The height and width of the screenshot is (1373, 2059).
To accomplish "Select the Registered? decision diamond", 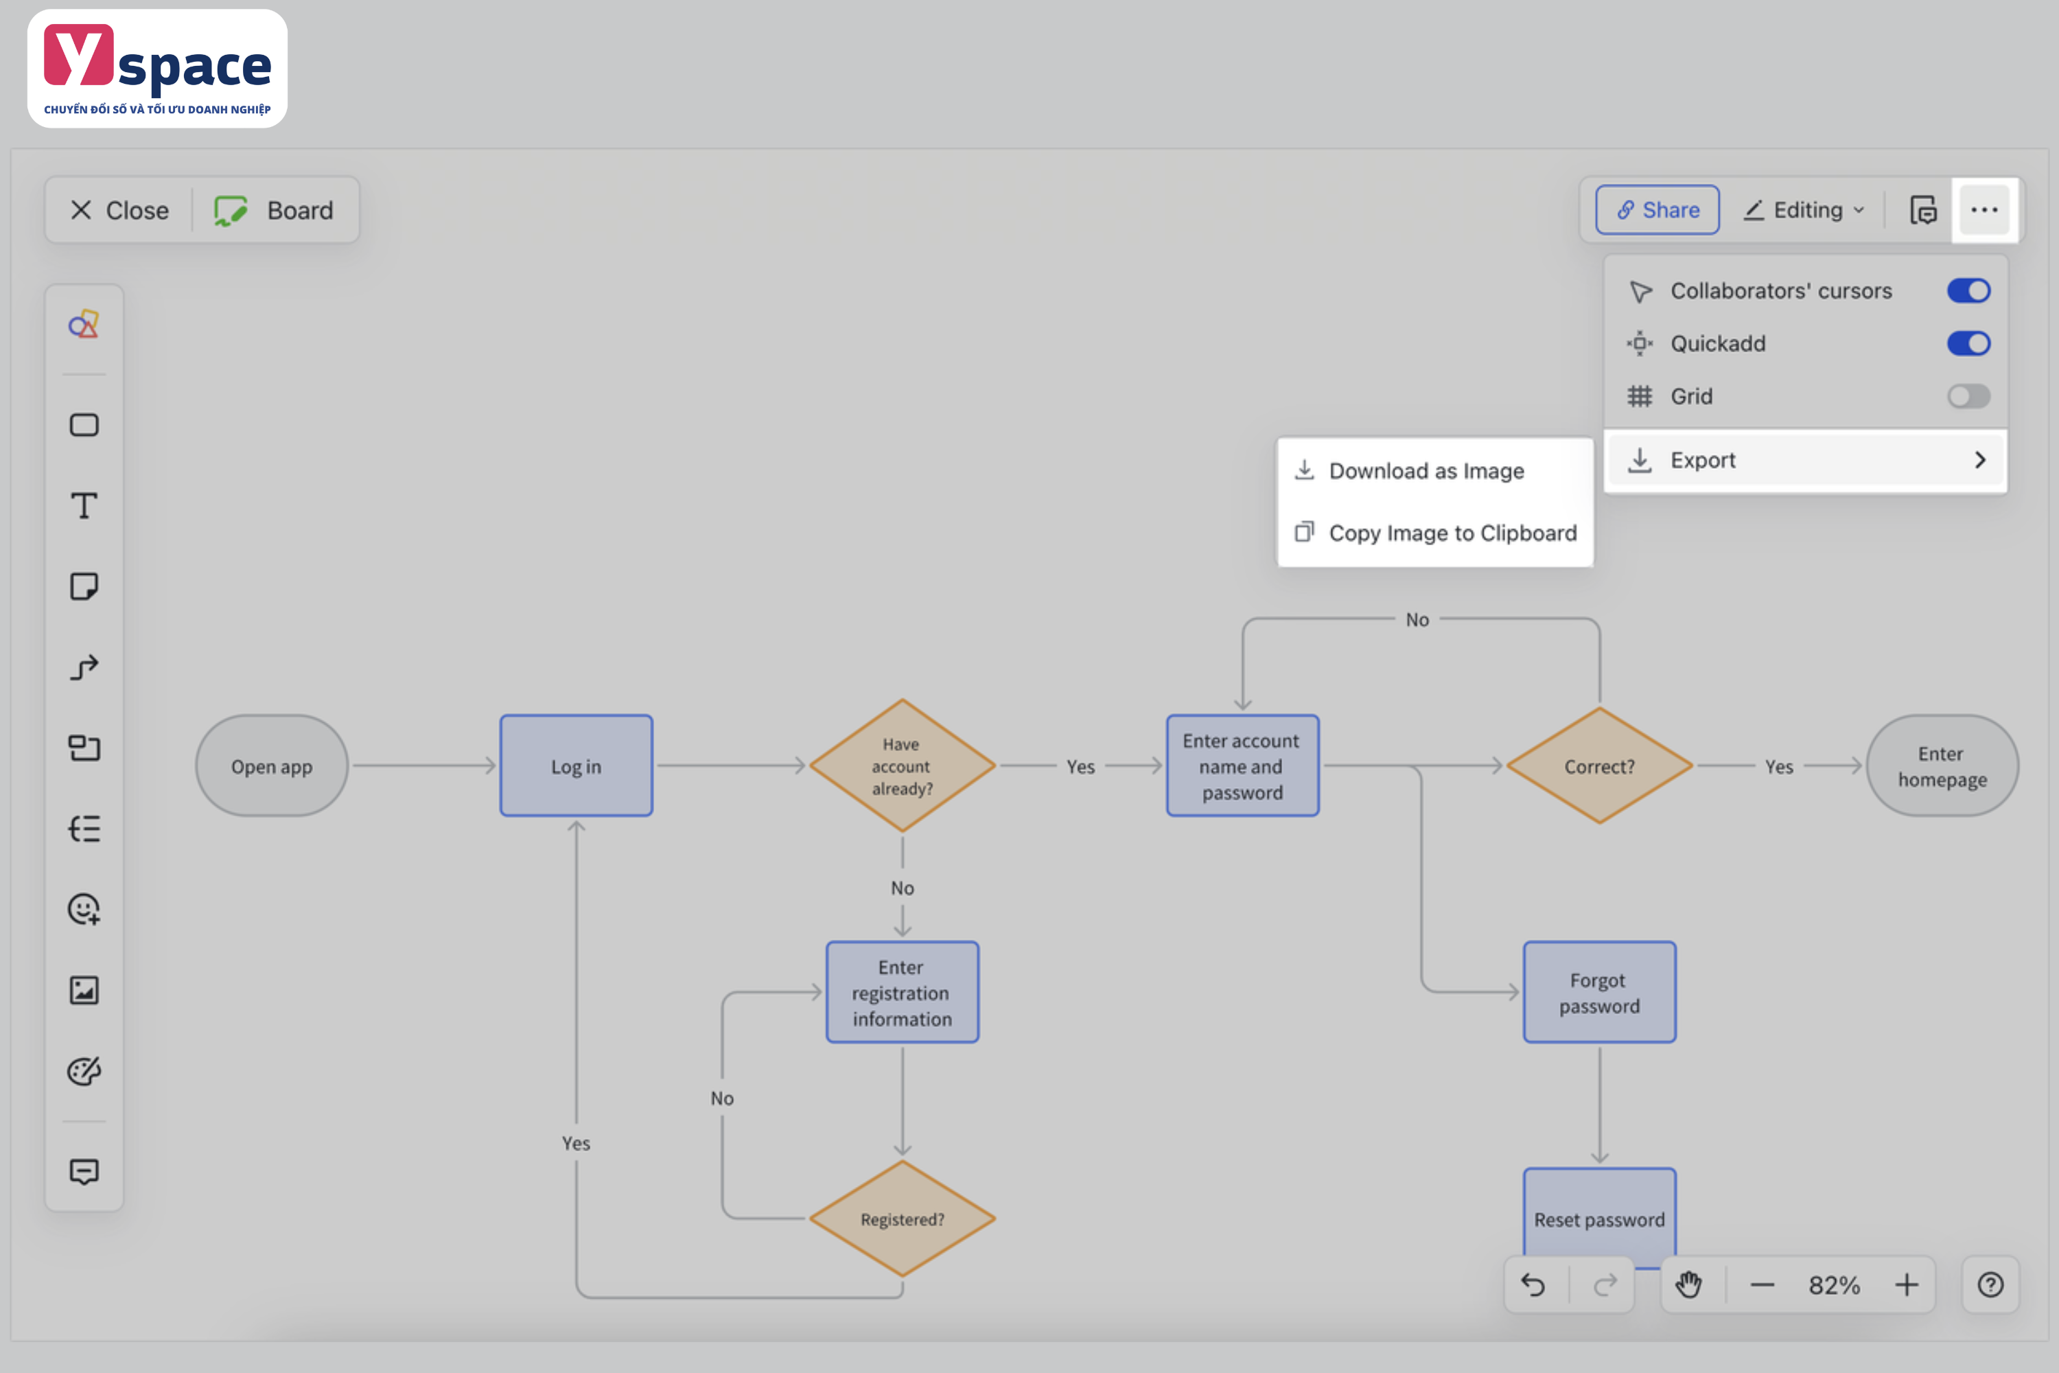I will tap(902, 1219).
